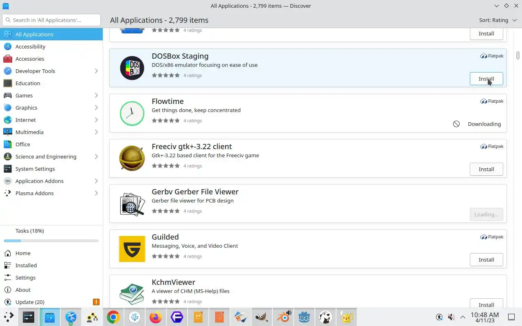Click the KchmViewer books icon

(132, 294)
